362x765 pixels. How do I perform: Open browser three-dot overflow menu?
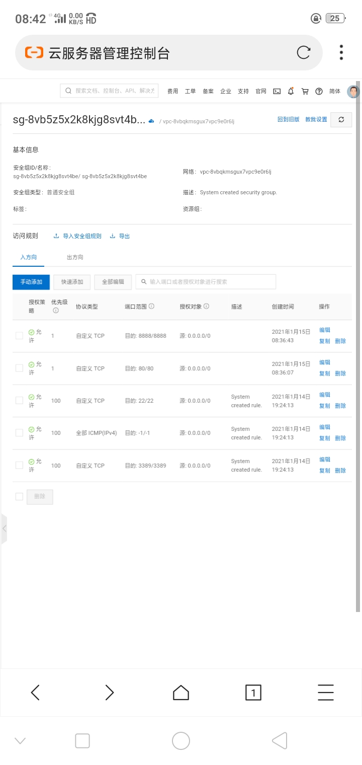(341, 52)
